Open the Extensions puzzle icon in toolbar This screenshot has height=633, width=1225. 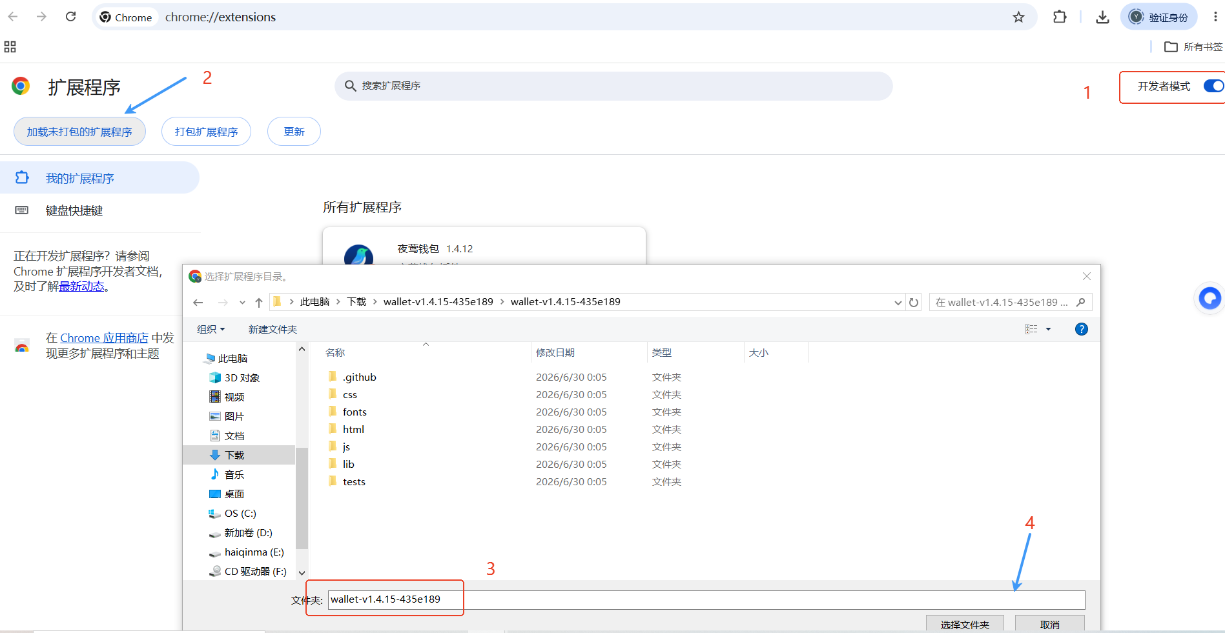coord(1060,17)
